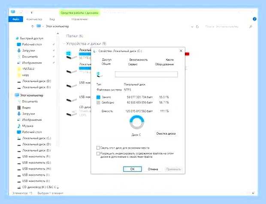This screenshot has height=204, width=266.
Task: Open the Компьютер ribbon tab
Action: pyautogui.click(x=34, y=19)
